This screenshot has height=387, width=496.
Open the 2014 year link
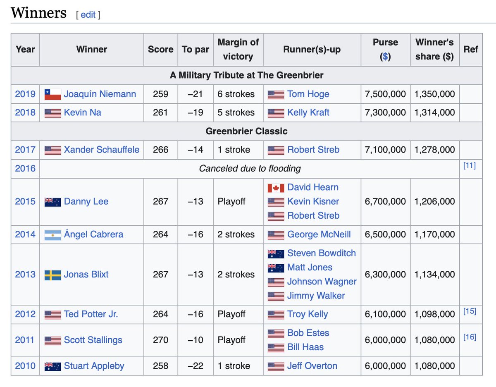click(25, 234)
